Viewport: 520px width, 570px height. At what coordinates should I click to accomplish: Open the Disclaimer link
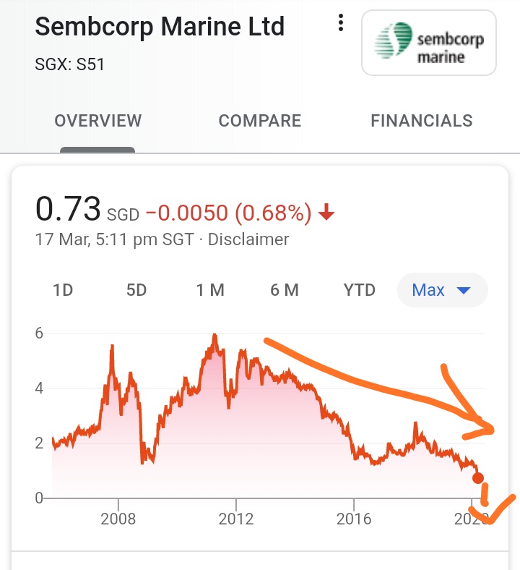(x=248, y=239)
